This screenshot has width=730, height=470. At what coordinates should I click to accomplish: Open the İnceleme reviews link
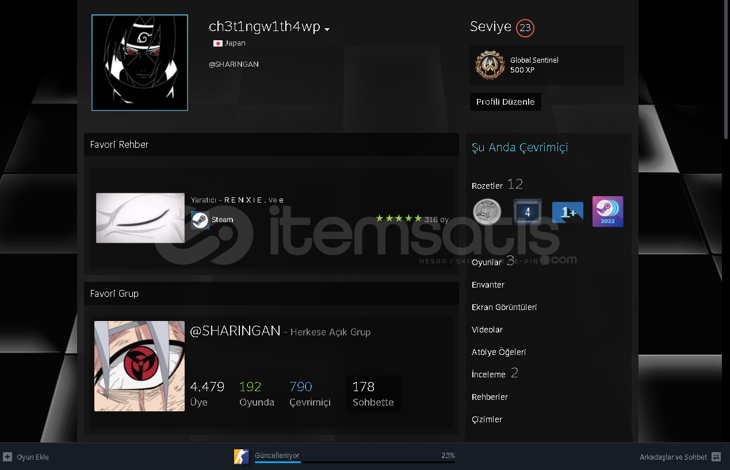tap(488, 375)
